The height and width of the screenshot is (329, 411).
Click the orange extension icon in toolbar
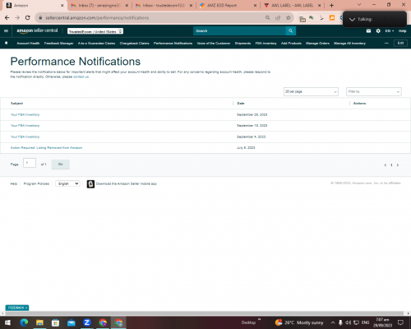tap(332, 18)
